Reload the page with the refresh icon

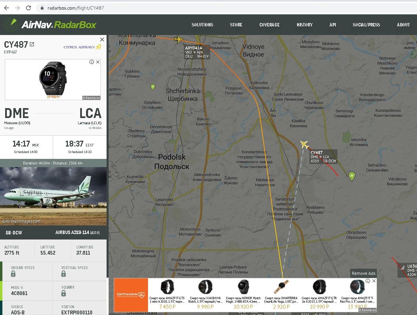click(28, 8)
